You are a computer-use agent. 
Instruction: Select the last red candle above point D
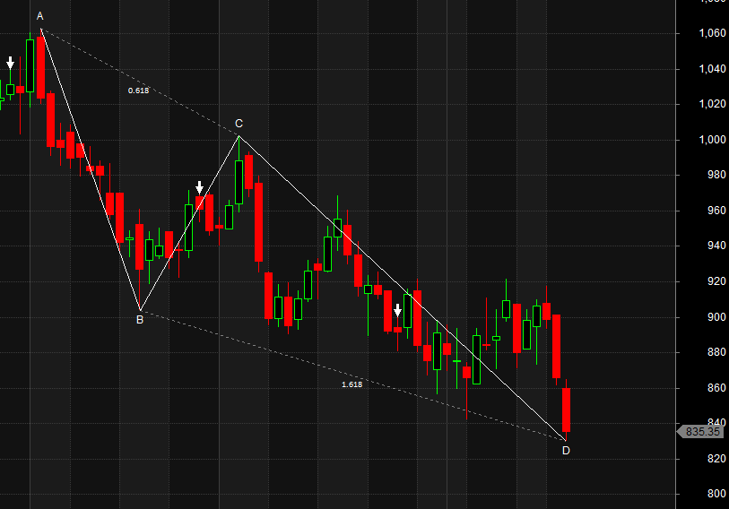tap(566, 410)
